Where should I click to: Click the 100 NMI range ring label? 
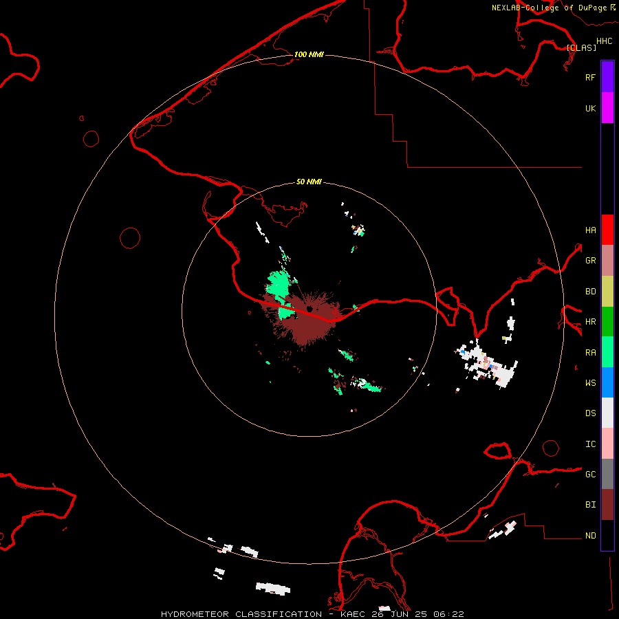309,54
